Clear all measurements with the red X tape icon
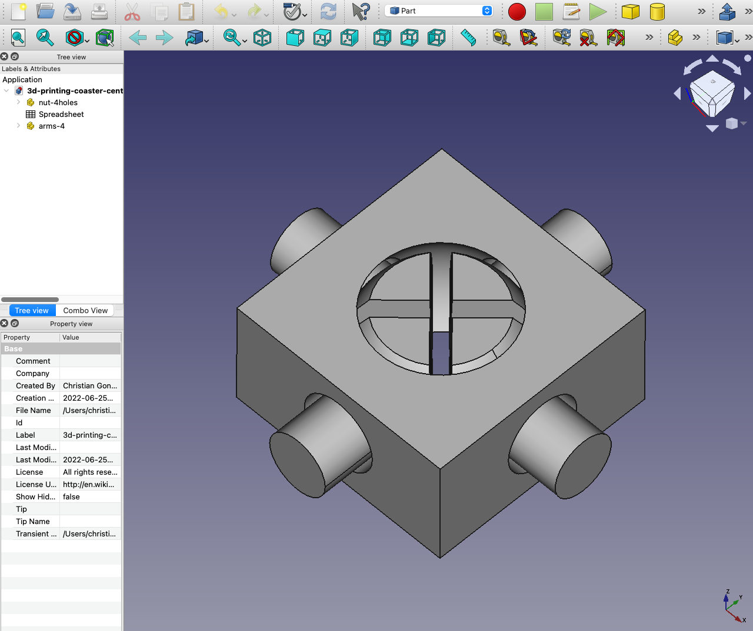The height and width of the screenshot is (631, 753). click(588, 38)
